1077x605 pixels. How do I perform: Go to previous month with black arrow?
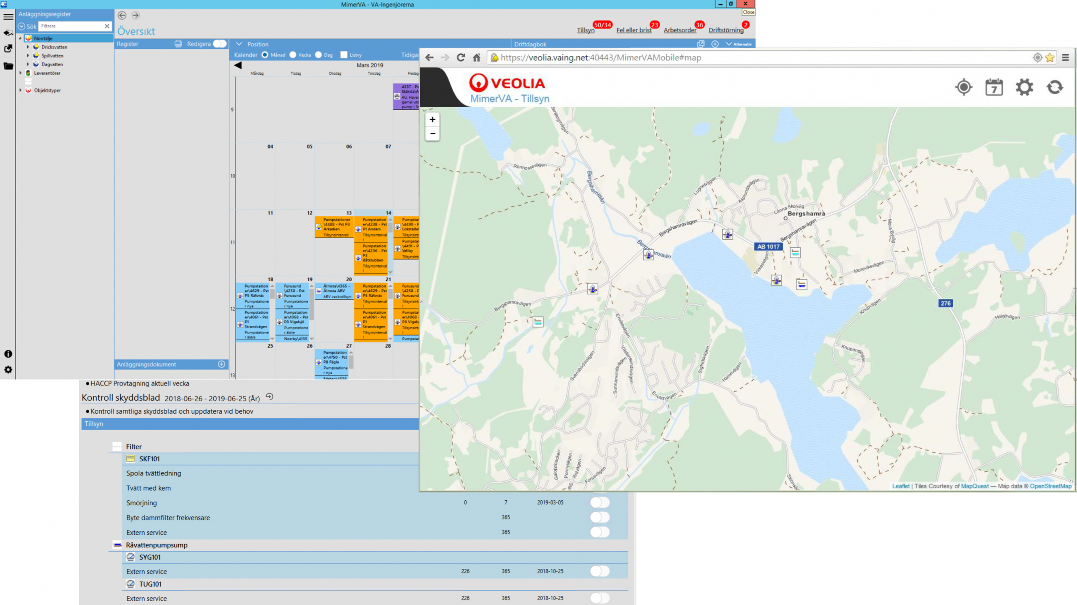(x=238, y=65)
